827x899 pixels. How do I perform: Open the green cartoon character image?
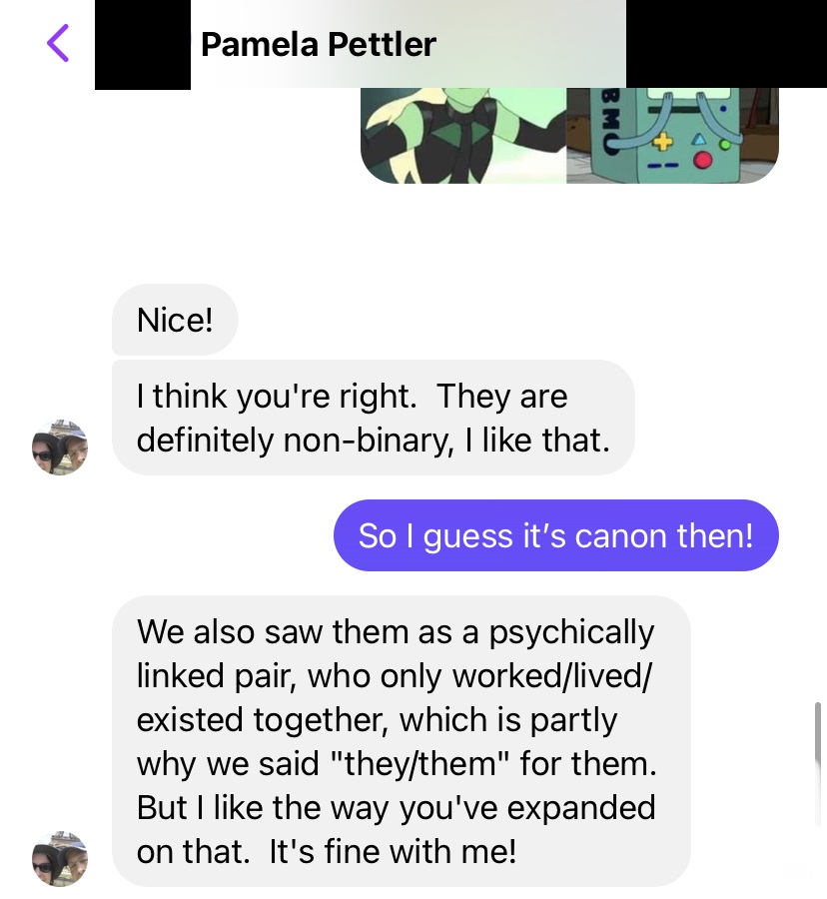463,136
